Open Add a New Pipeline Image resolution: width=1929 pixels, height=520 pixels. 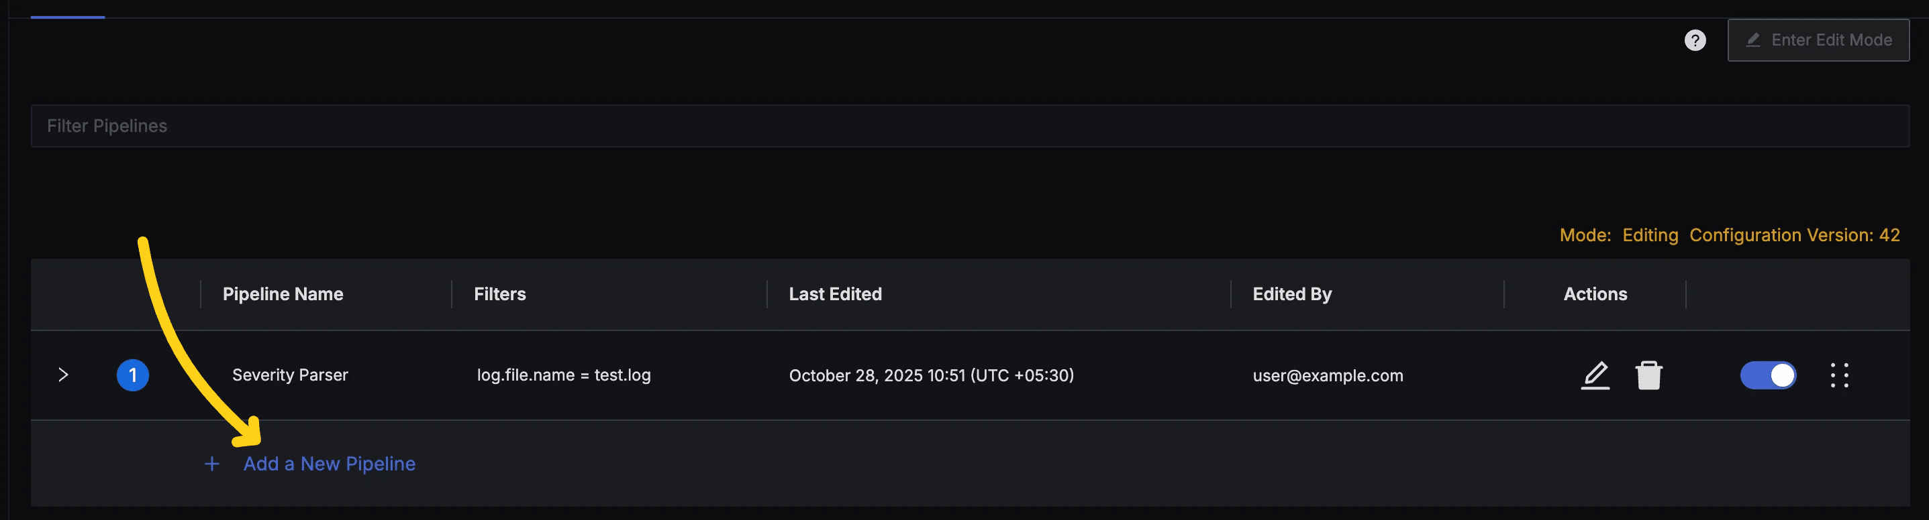pyautogui.click(x=330, y=463)
